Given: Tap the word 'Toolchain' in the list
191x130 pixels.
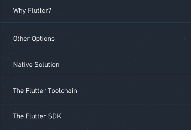Looking at the screenshot, I should [x=63, y=91].
